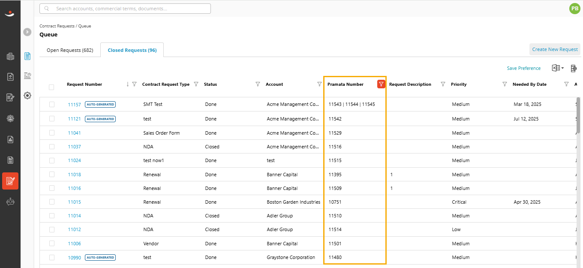
Task: Toggle the select-all header checkbox
Action: pyautogui.click(x=51, y=87)
